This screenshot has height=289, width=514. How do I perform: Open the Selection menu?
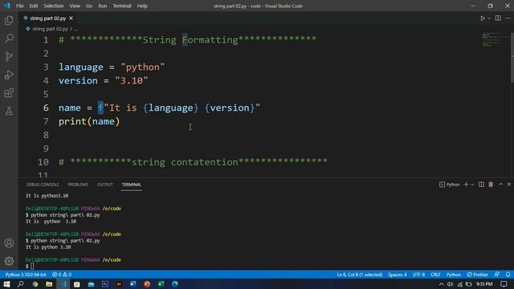(x=54, y=6)
